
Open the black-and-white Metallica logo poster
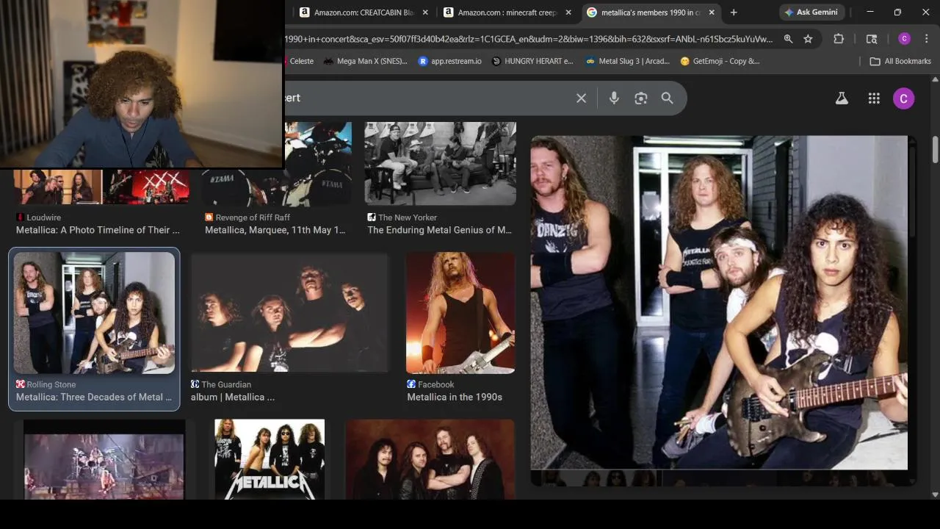pyautogui.click(x=270, y=460)
